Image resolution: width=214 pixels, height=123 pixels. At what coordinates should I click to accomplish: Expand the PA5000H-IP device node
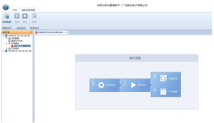coord(4,51)
